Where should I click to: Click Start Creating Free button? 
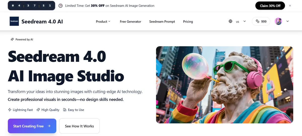click(x=32, y=126)
